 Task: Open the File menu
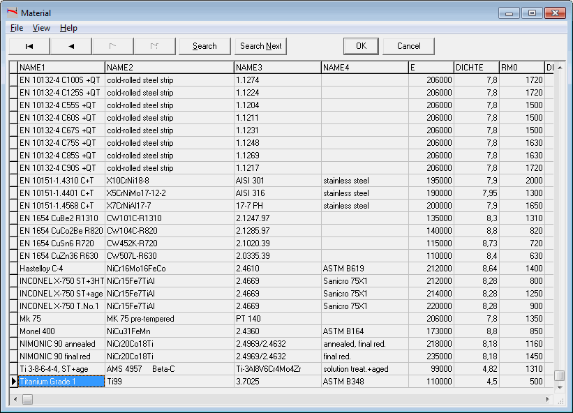tap(17, 28)
